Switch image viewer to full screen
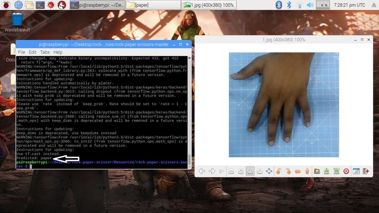This screenshot has height=213, width=379. [x=269, y=171]
